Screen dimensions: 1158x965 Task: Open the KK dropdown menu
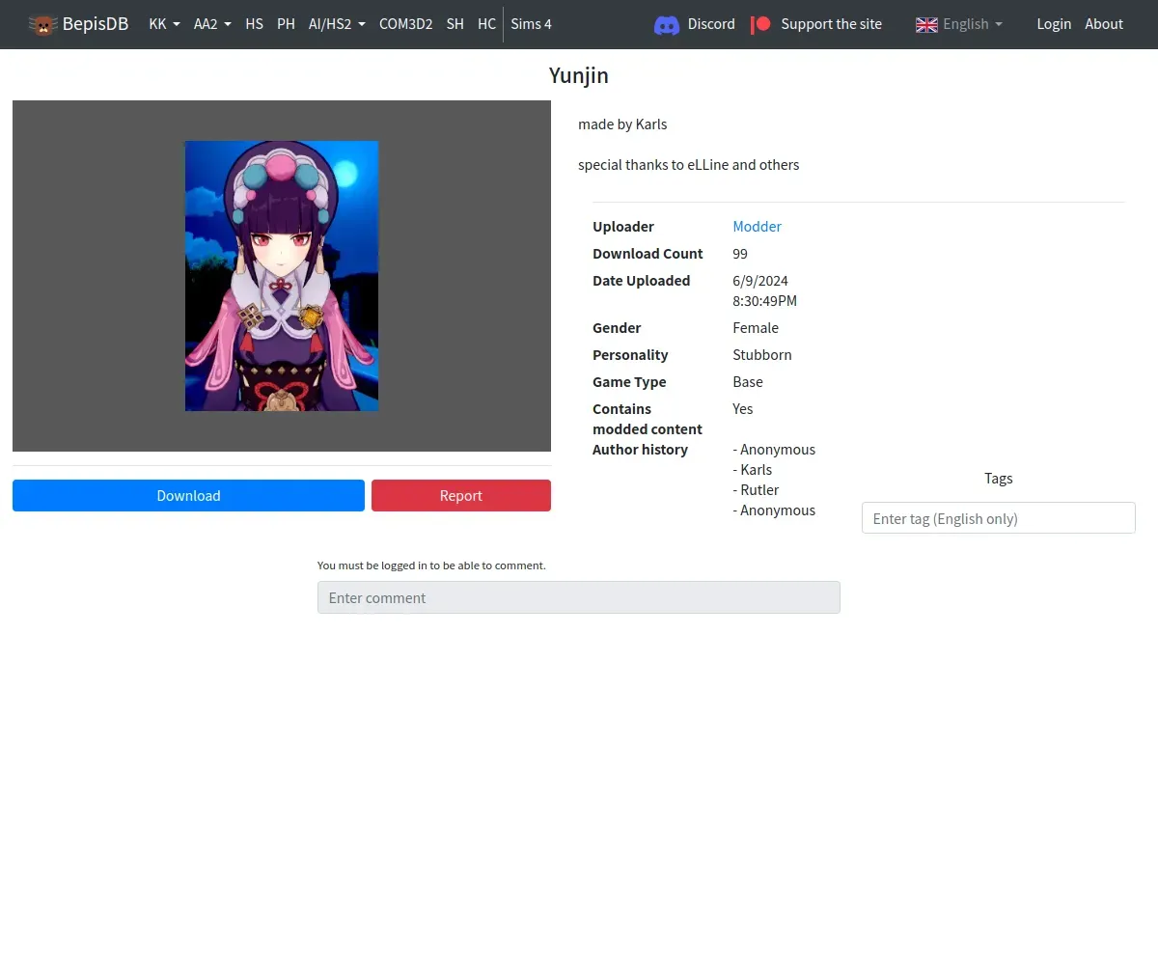(x=164, y=24)
